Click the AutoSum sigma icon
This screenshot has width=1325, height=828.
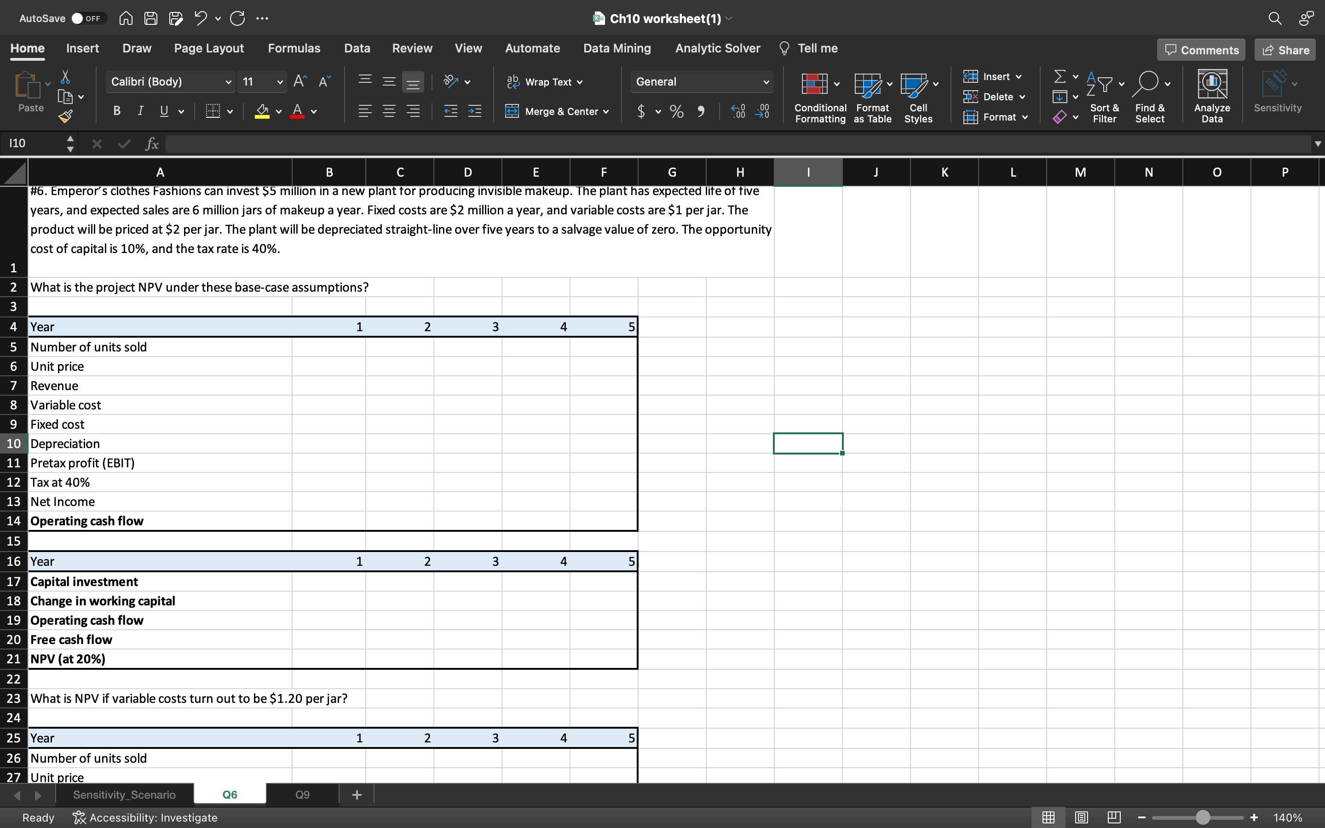[1060, 77]
